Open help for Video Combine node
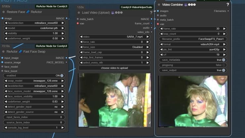Viewport: 245px width, 138px height. click(x=228, y=5)
